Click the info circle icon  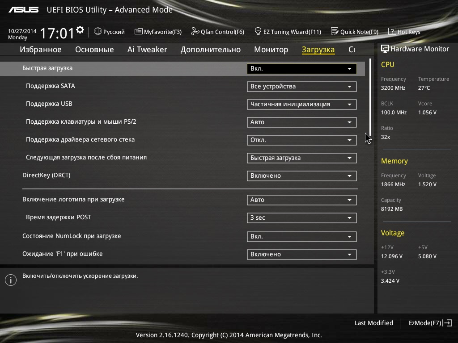[11, 280]
